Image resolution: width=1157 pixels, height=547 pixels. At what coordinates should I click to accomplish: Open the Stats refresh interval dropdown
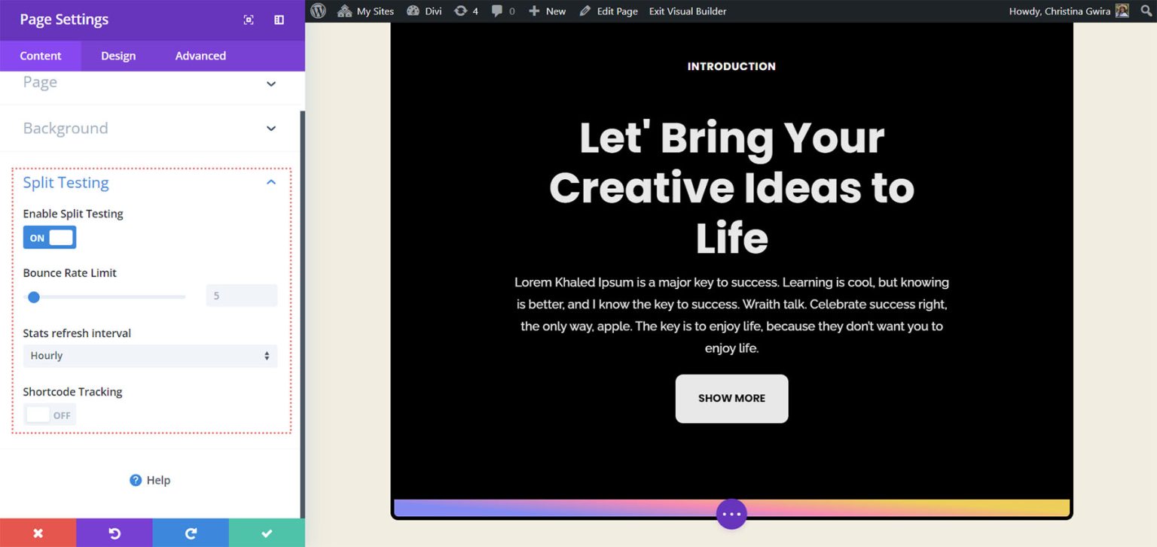150,355
